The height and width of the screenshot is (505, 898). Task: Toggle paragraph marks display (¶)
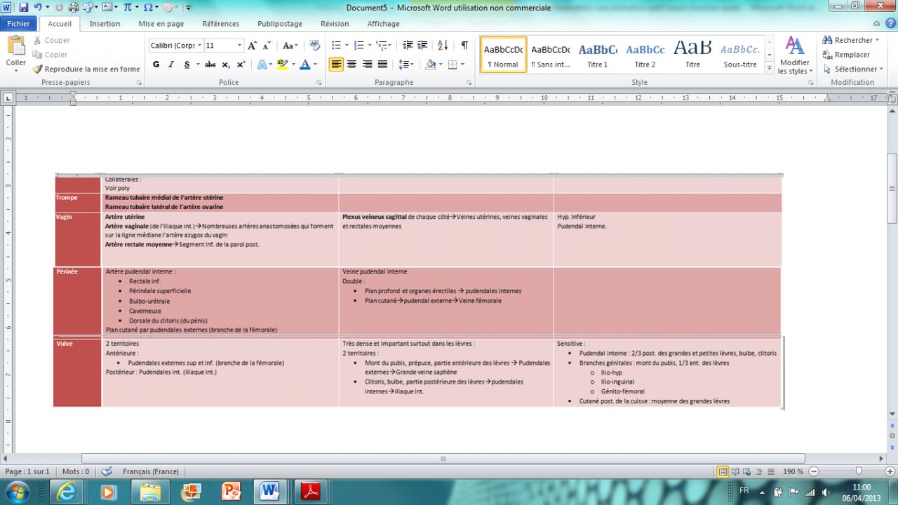pyautogui.click(x=464, y=46)
